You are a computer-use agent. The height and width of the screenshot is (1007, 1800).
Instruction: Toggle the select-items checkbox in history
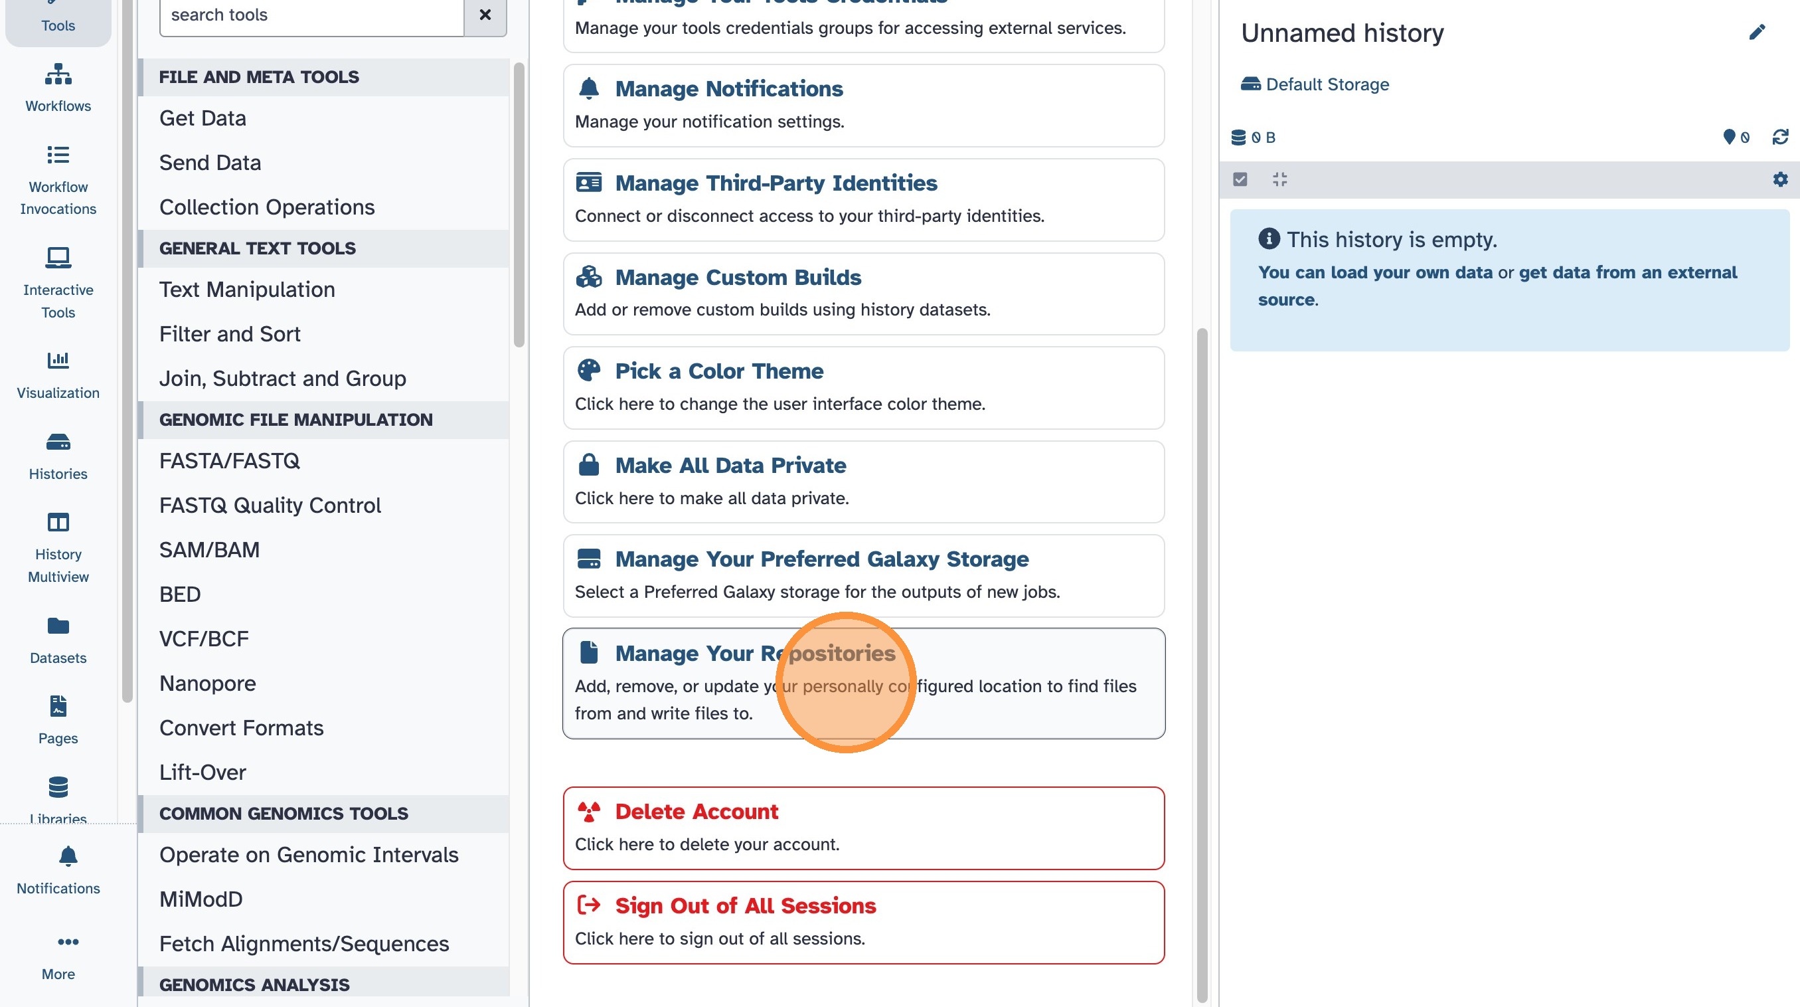click(1240, 179)
